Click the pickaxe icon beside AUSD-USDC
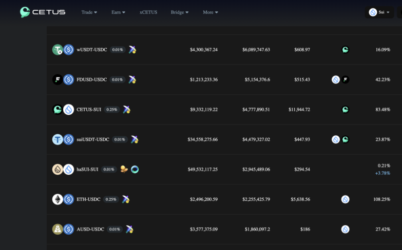This screenshot has width=402, height=250. pos(129,229)
